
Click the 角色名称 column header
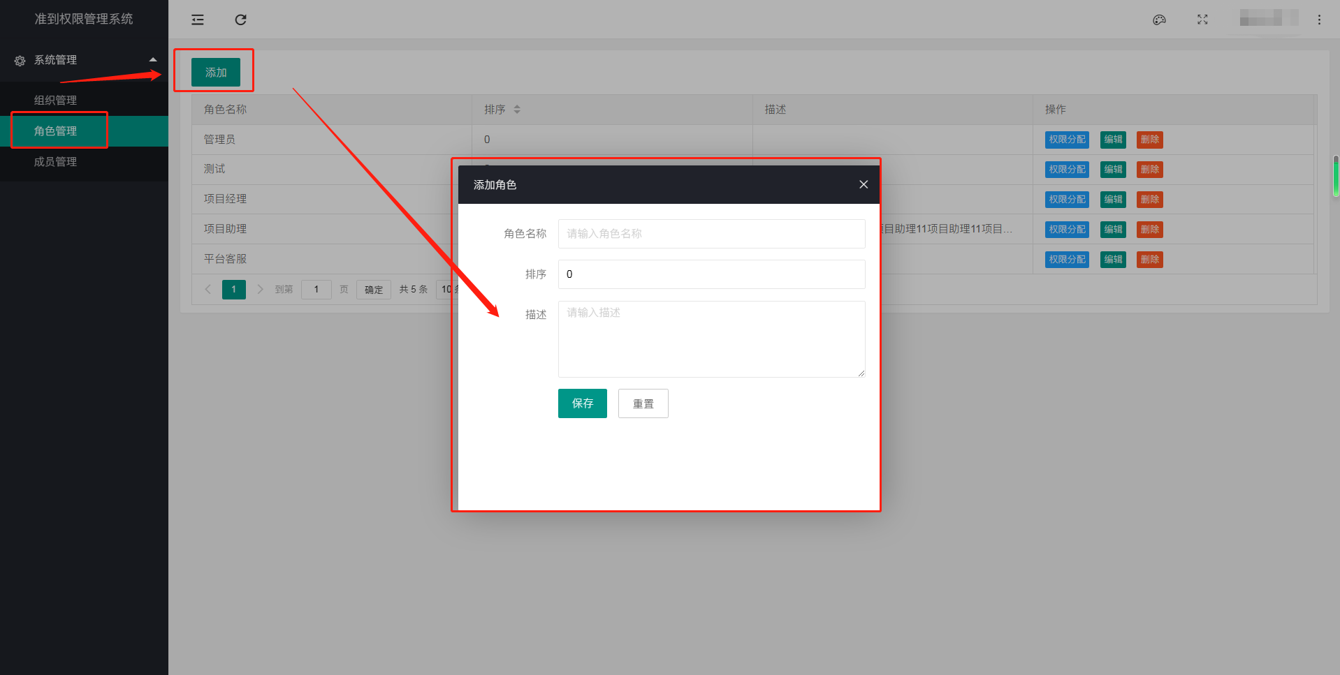[x=332, y=110]
